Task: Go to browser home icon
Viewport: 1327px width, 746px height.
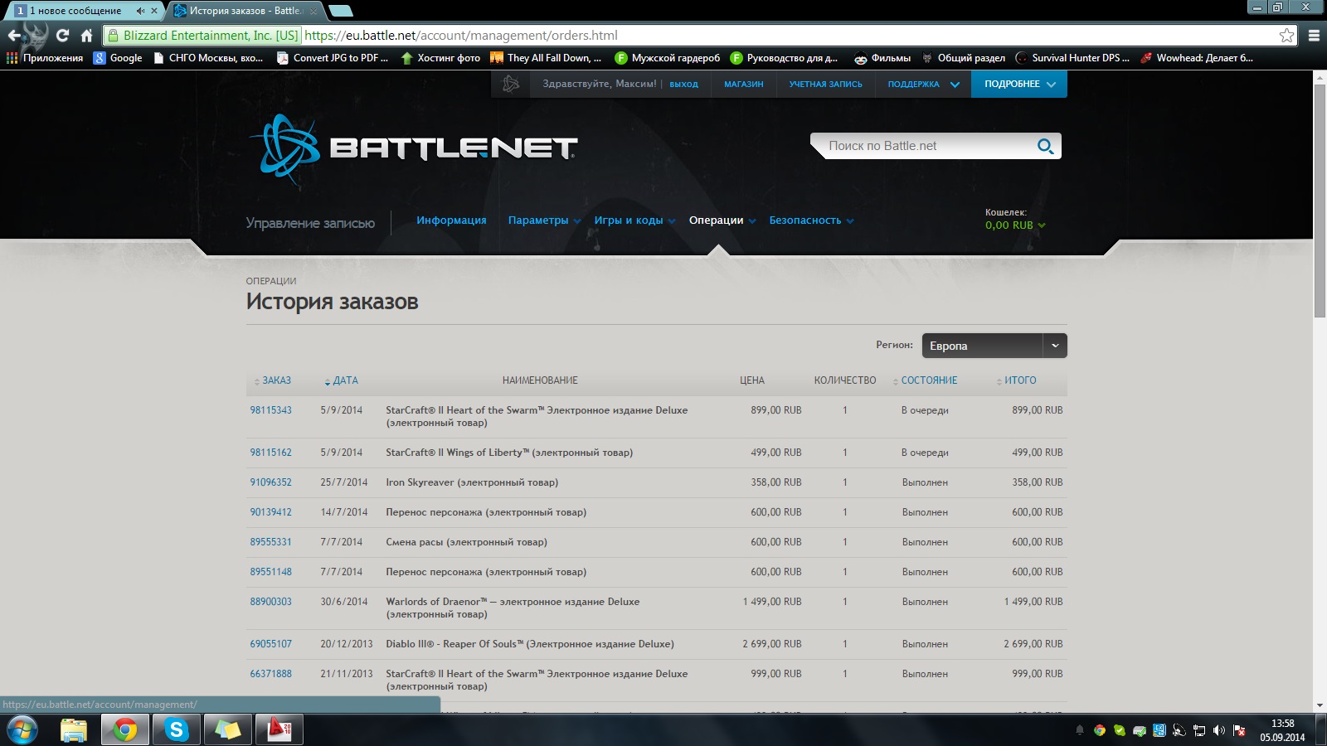Action: (x=86, y=36)
